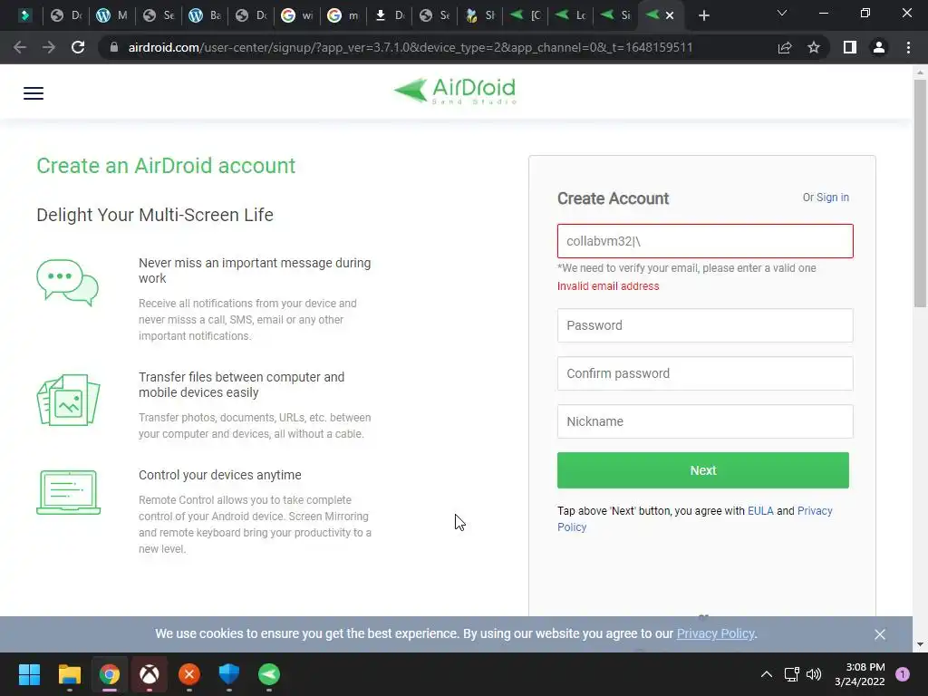Open the Chrome three-dot menu
The height and width of the screenshot is (696, 928).
908,47
